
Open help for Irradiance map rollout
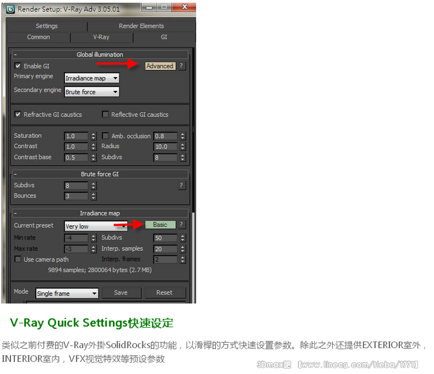tap(181, 225)
